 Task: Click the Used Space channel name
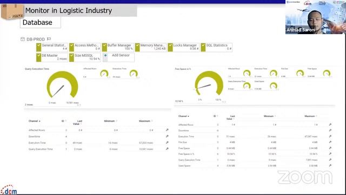(184, 166)
